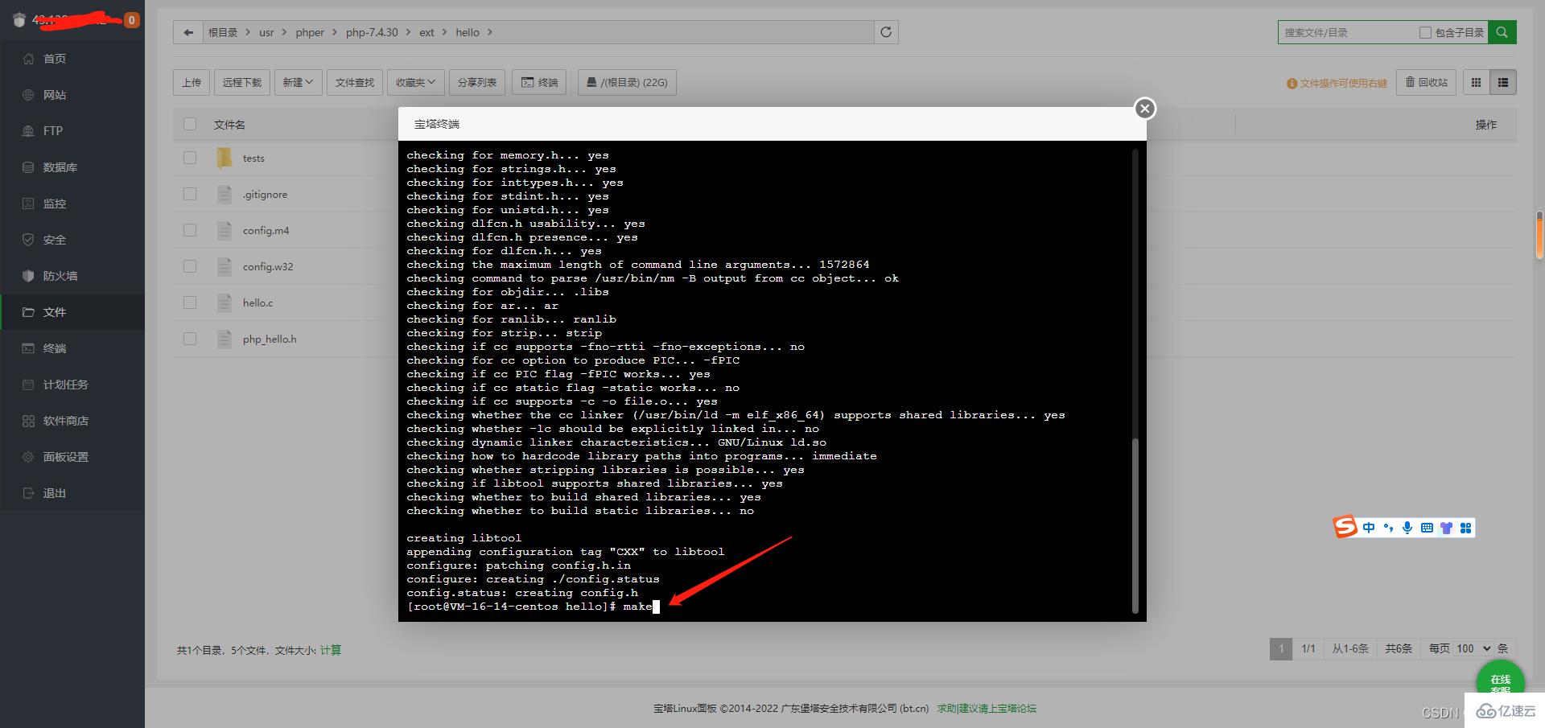Image resolution: width=1545 pixels, height=728 pixels.
Task: Expand the 收藏夹 dropdown button
Action: tap(415, 82)
